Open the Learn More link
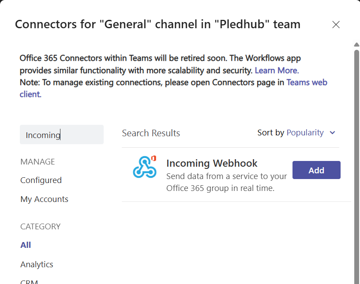This screenshot has width=360, height=284. click(276, 70)
